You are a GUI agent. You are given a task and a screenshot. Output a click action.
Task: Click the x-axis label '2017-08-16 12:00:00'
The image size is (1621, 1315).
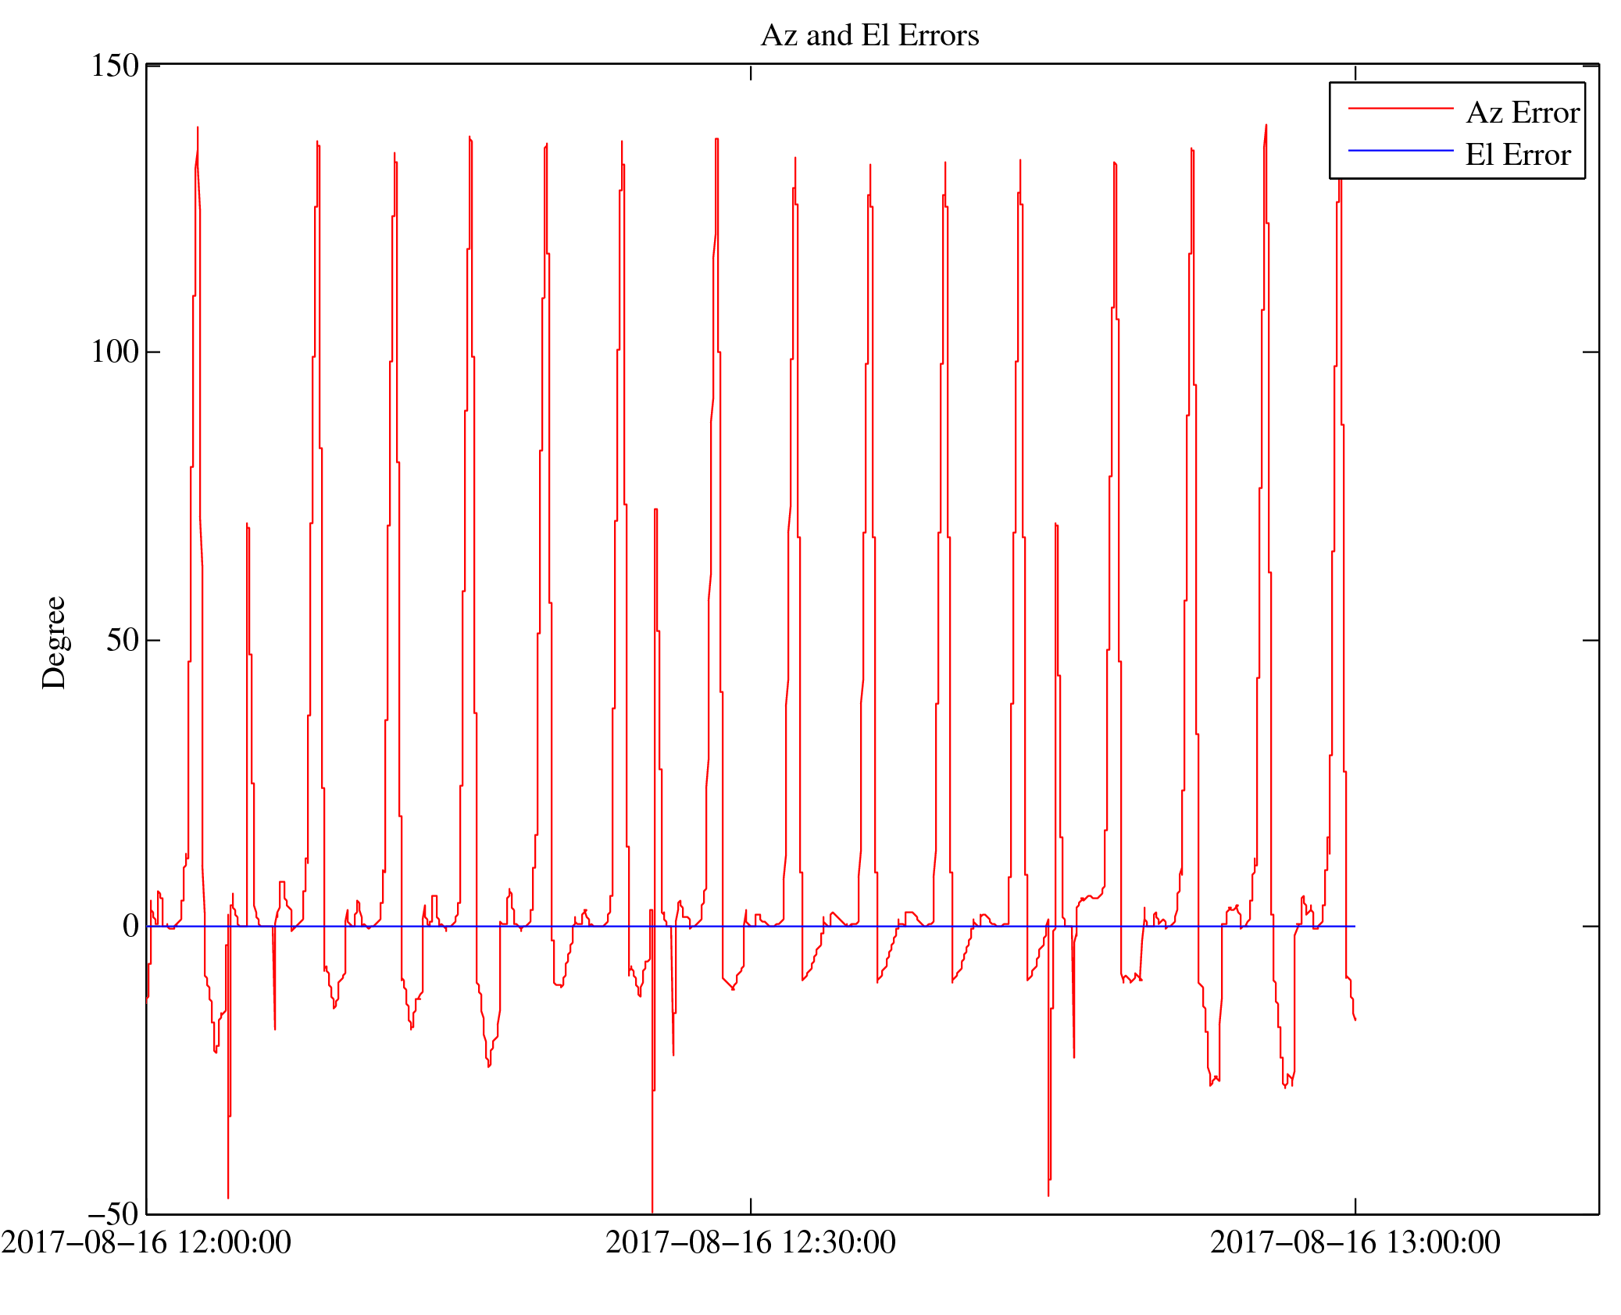point(146,1243)
